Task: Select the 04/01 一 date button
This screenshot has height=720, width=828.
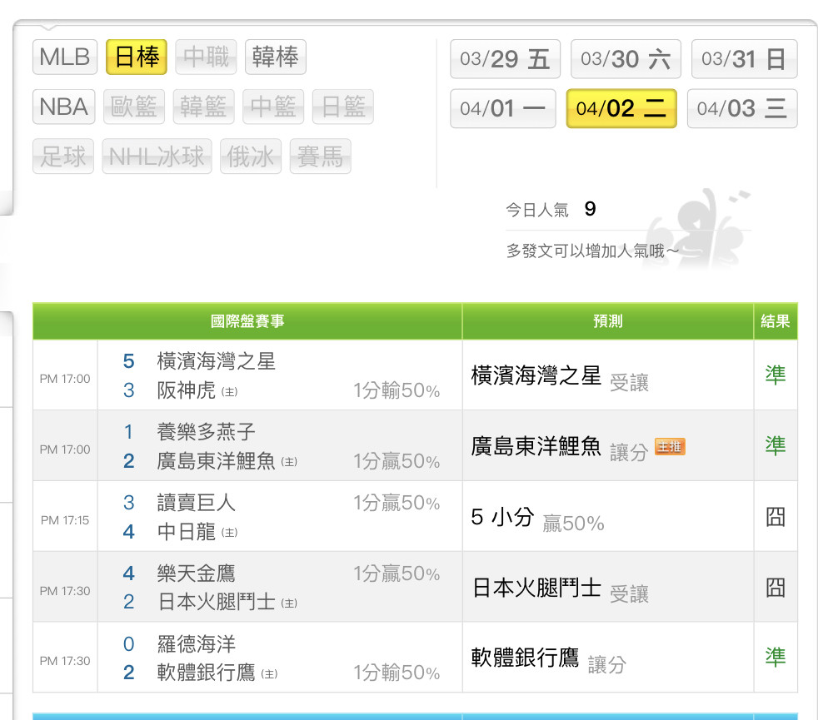Action: pos(502,109)
